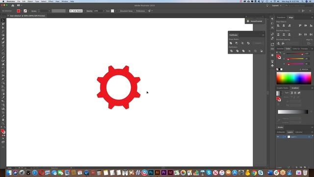This screenshot has width=314, height=177.
Task: Click Horizontal Distribute Left in Align panel
Action: [x=300, y=34]
